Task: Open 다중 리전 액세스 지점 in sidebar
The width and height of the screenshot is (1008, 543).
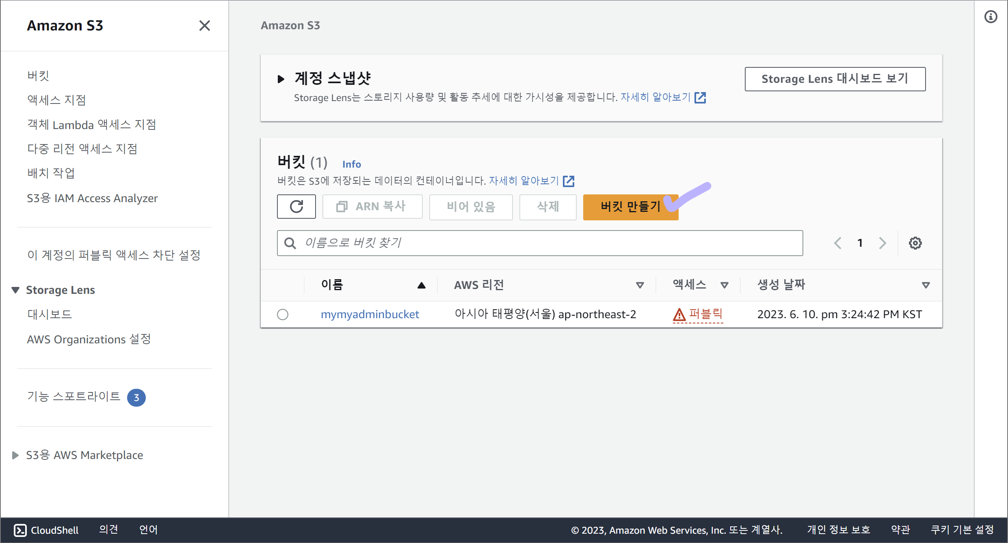Action: pyautogui.click(x=82, y=149)
